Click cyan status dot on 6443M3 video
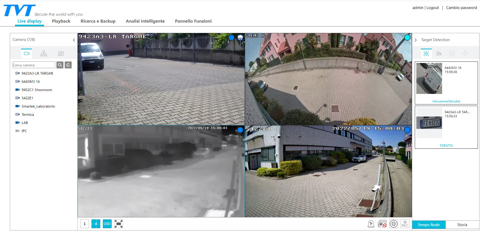 pyautogui.click(x=407, y=38)
